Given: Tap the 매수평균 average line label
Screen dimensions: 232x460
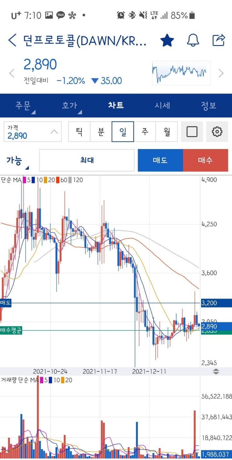Looking at the screenshot, I should (x=11, y=330).
